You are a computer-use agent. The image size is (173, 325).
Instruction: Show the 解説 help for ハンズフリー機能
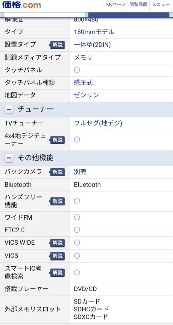(57, 201)
